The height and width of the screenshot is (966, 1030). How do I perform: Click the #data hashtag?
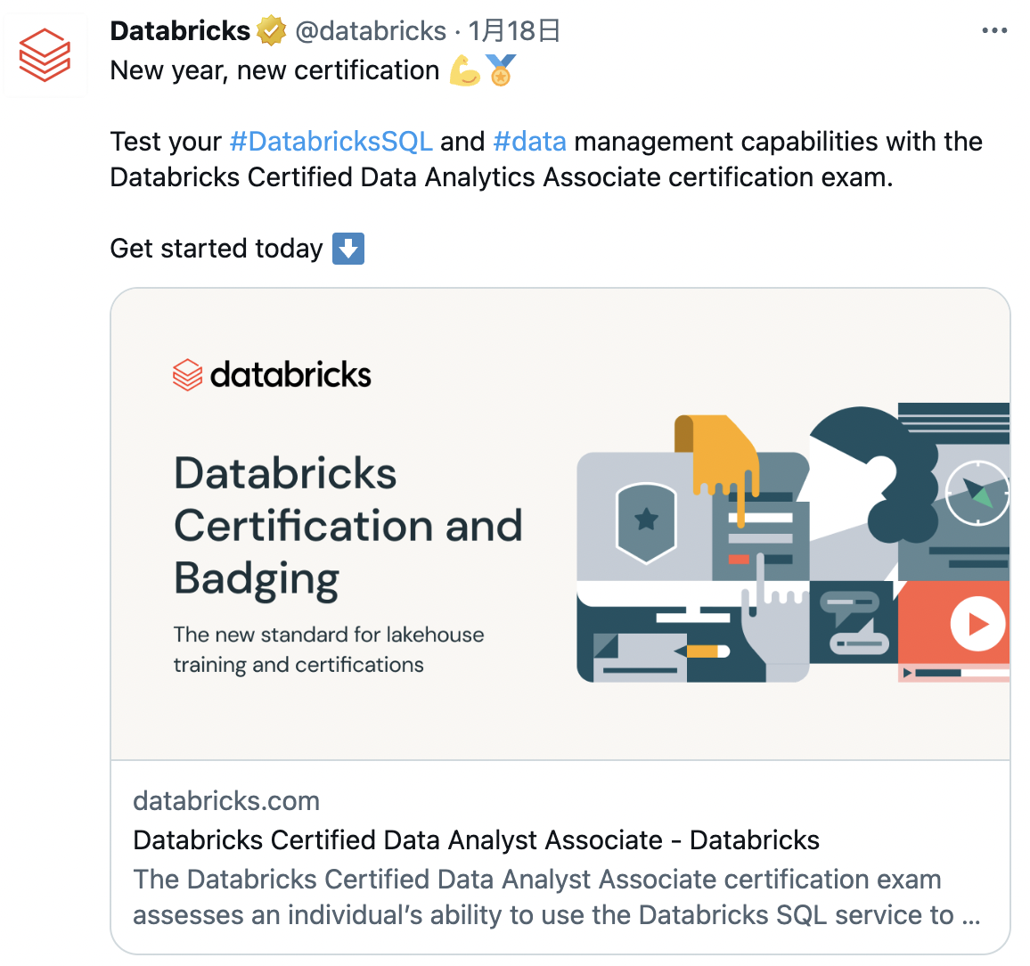pos(529,142)
